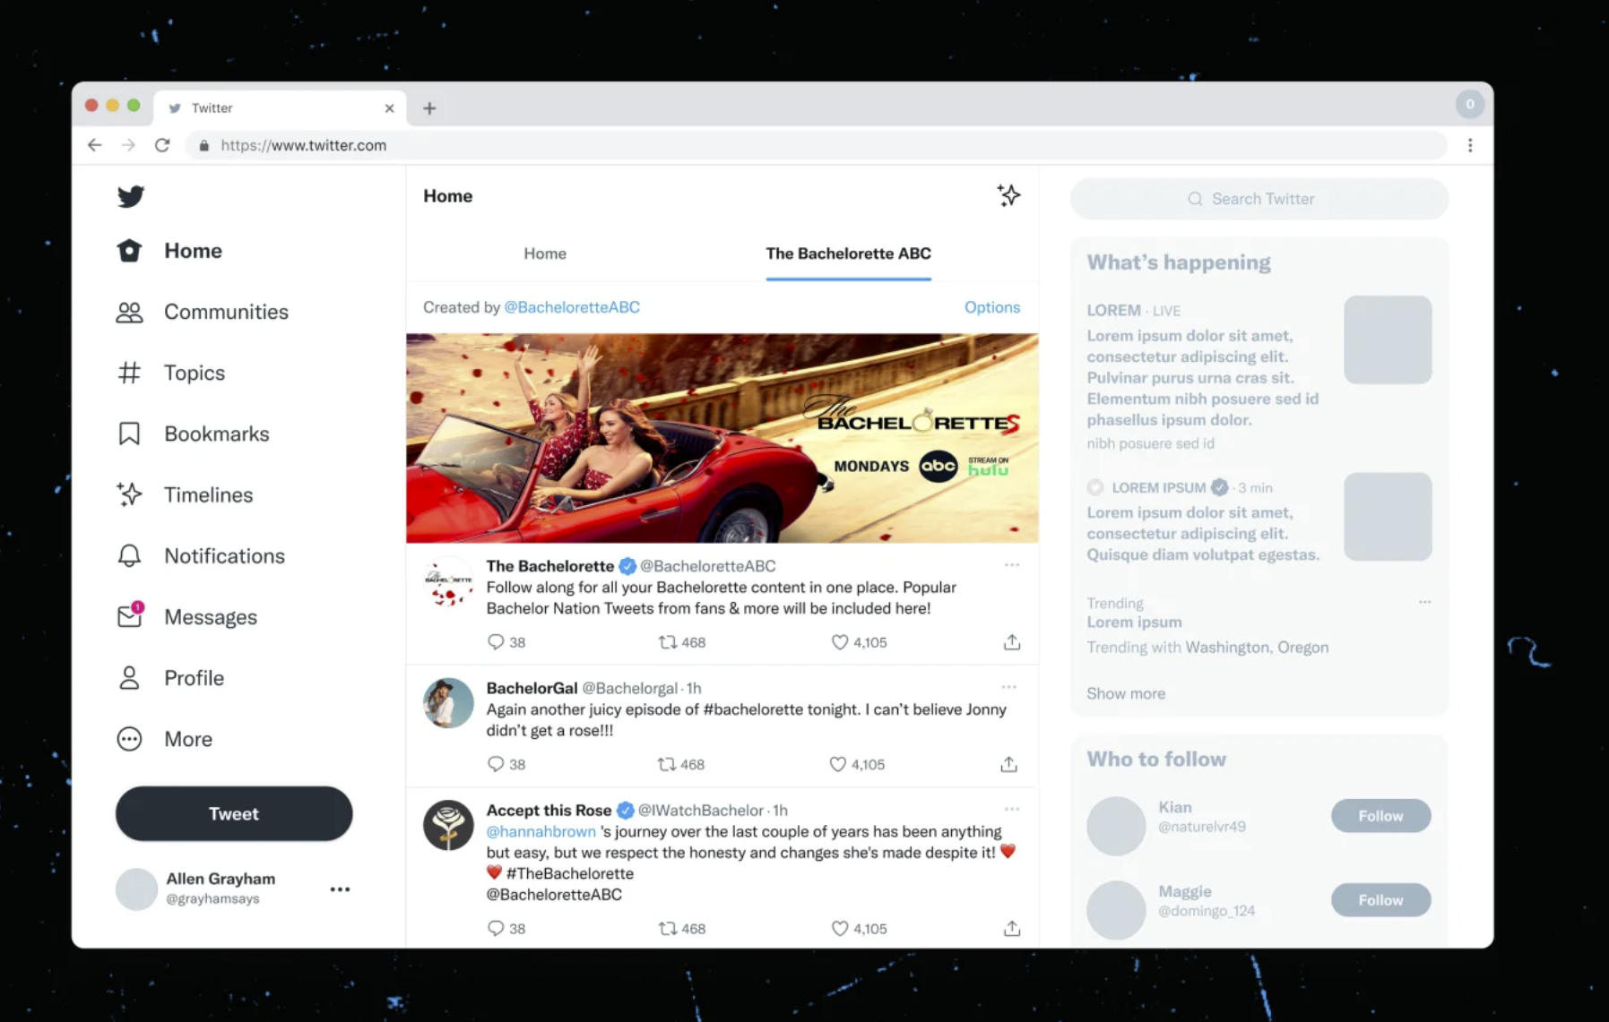
Task: Reply to The Bachelorette tweet
Action: pyautogui.click(x=506, y=642)
